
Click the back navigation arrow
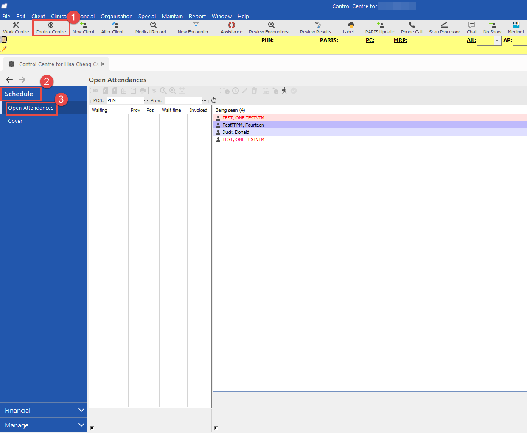9,79
